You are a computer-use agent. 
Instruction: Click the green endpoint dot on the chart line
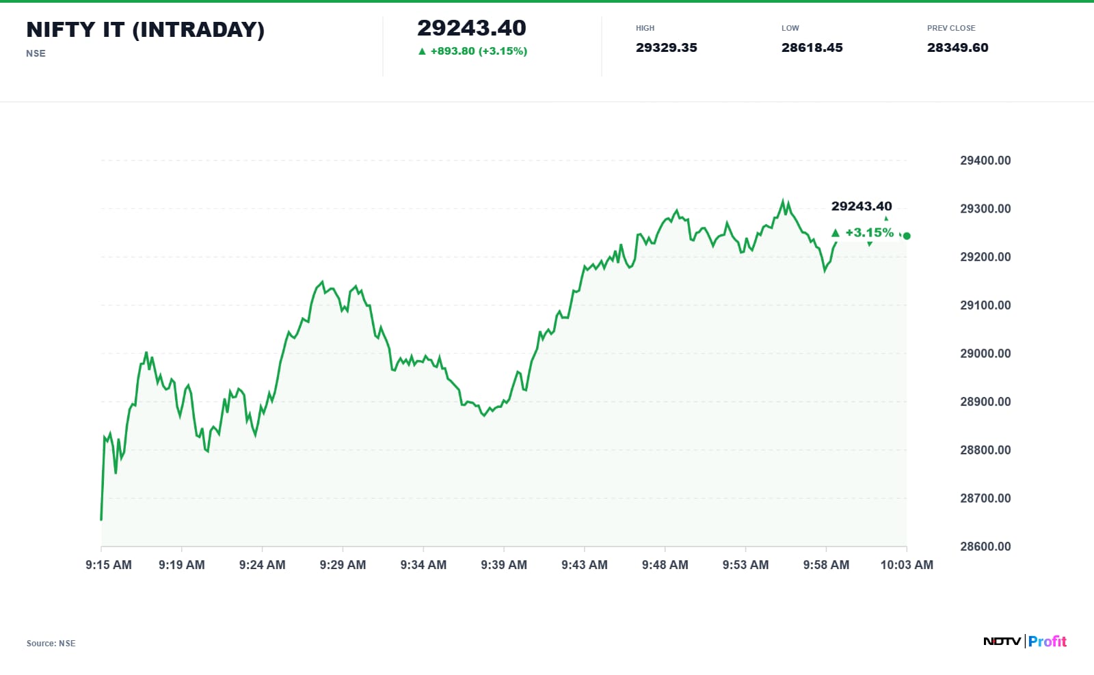pyautogui.click(x=907, y=236)
